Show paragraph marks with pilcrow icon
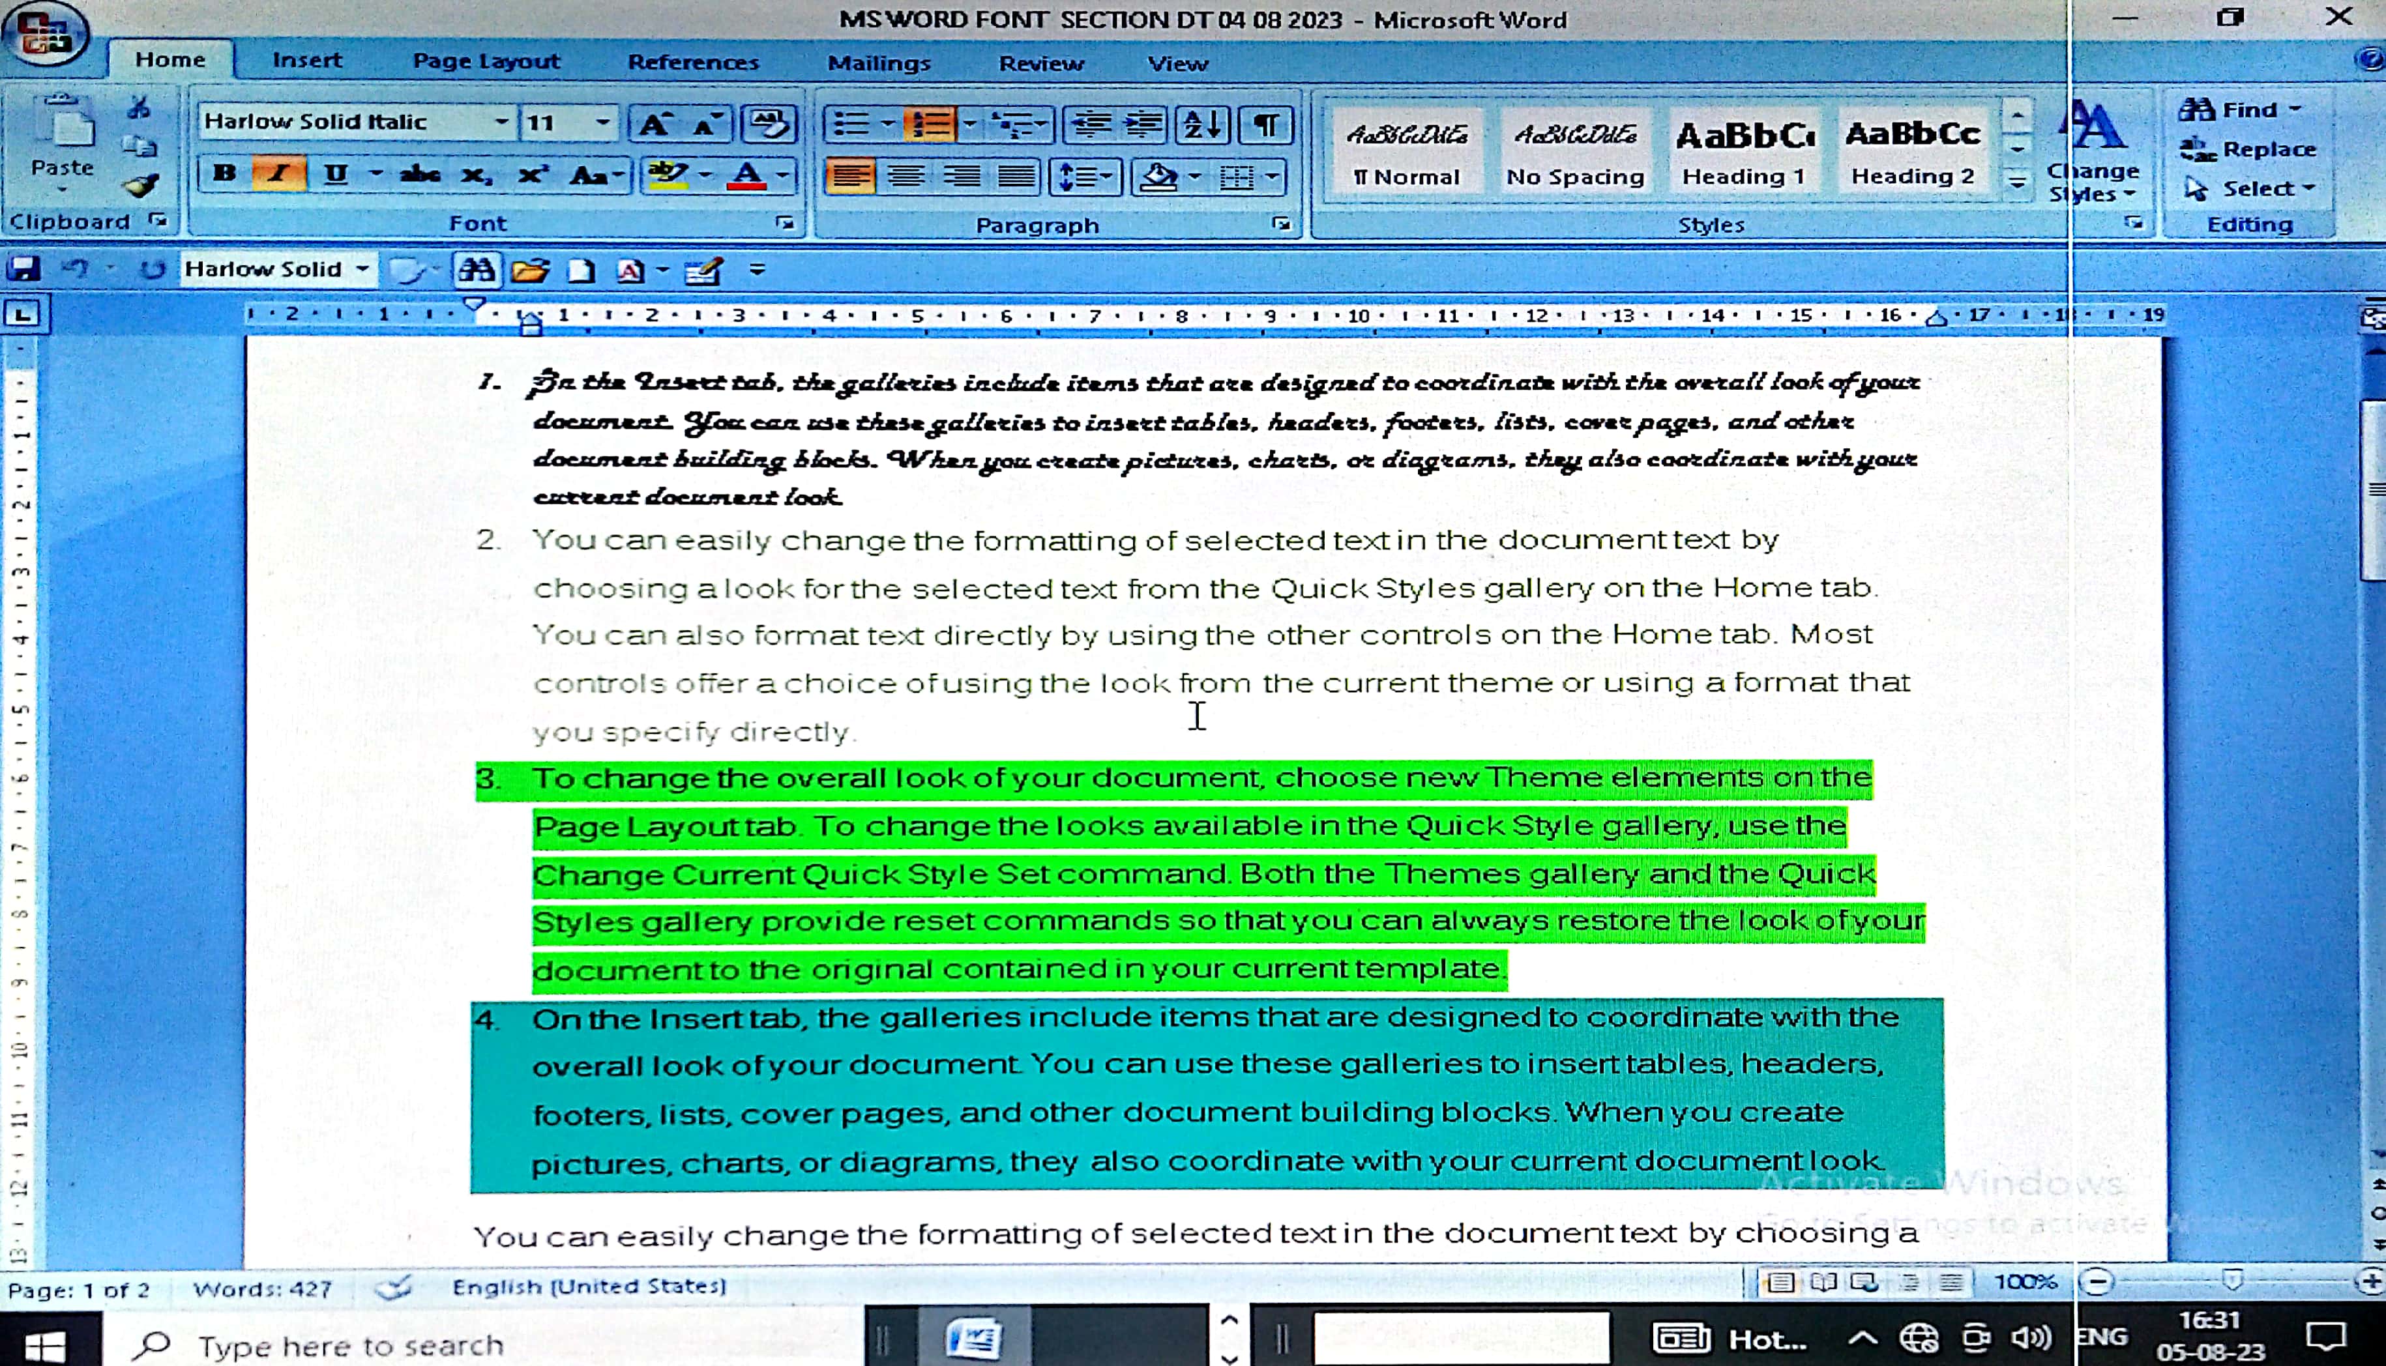The height and width of the screenshot is (1366, 2386). pos(1266,124)
